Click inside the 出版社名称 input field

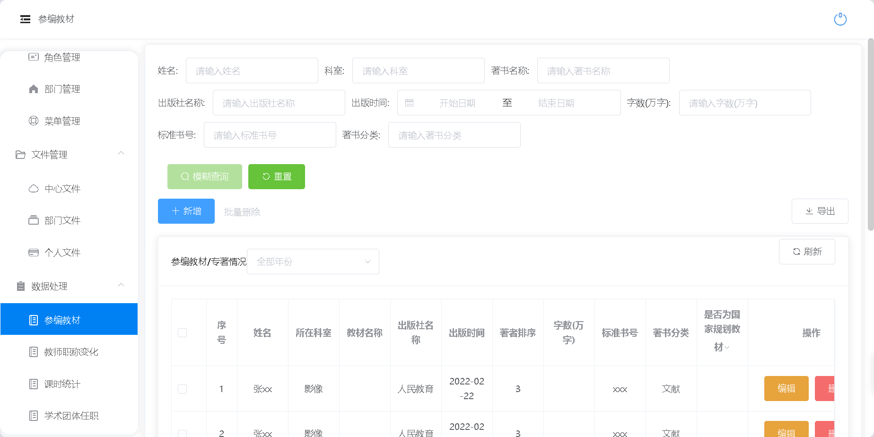tap(279, 103)
